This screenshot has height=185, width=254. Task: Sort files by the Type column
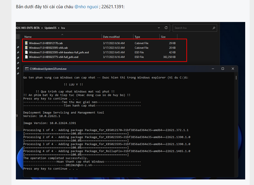[137, 37]
